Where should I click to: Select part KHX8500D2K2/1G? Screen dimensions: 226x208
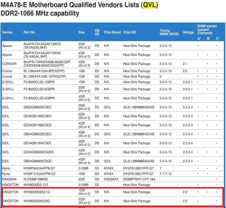[x=37, y=192]
